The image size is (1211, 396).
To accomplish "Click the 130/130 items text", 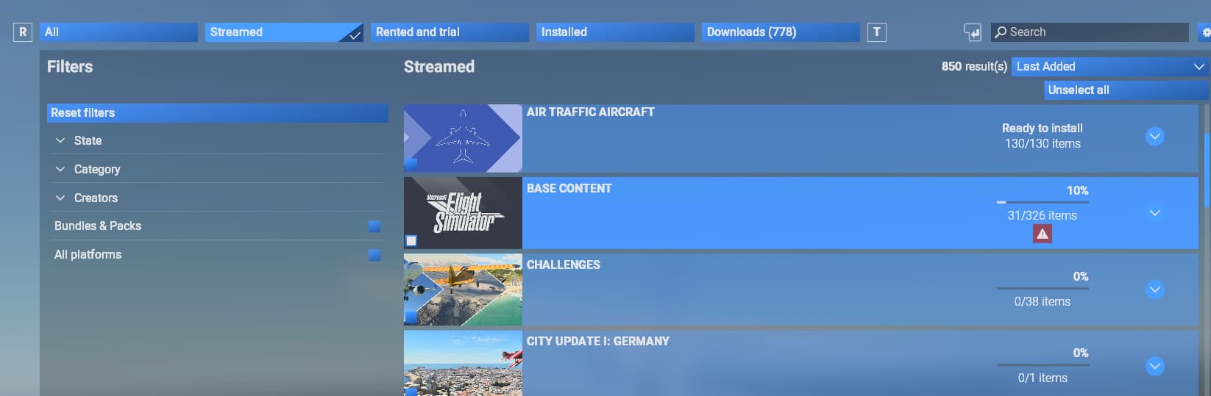I will [1043, 143].
